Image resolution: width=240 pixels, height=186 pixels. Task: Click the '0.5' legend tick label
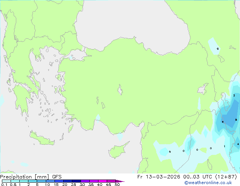click(13, 184)
